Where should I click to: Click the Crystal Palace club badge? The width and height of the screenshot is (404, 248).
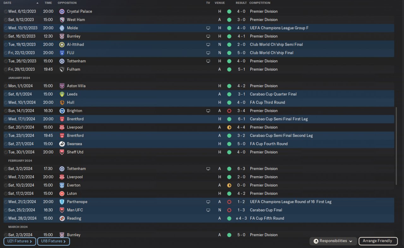(x=62, y=11)
